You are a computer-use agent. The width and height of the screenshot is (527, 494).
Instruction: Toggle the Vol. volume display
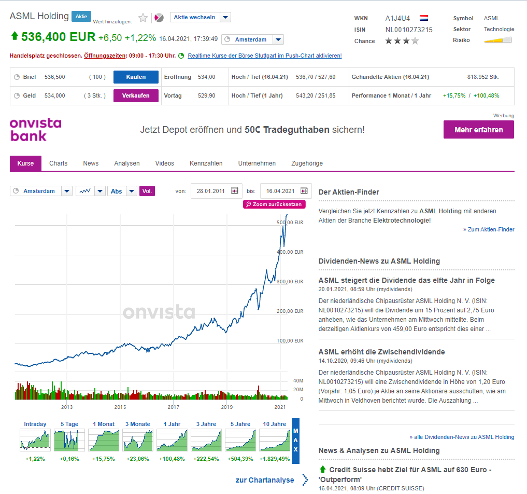pyautogui.click(x=147, y=191)
